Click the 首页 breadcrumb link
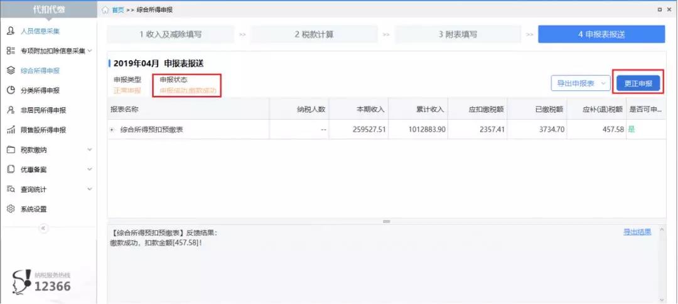This screenshot has width=678, height=304. (117, 11)
